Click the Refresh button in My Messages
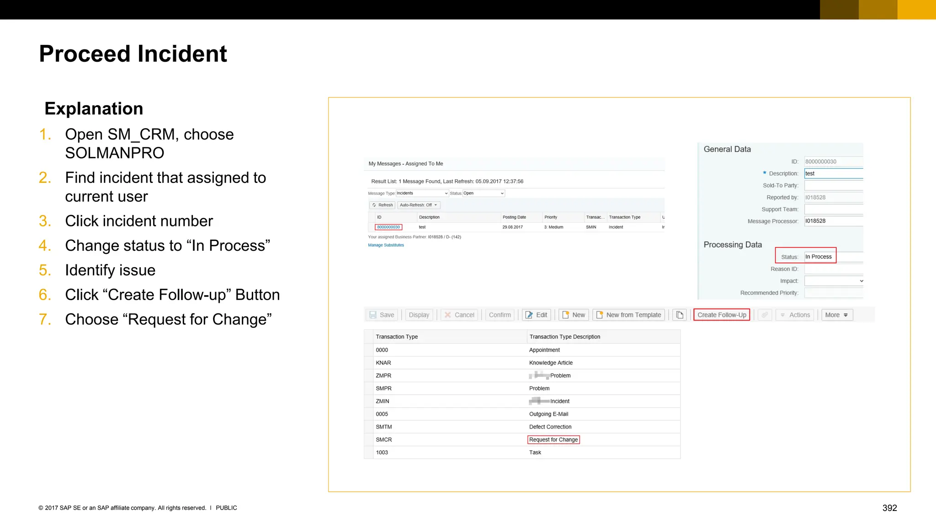 (382, 205)
